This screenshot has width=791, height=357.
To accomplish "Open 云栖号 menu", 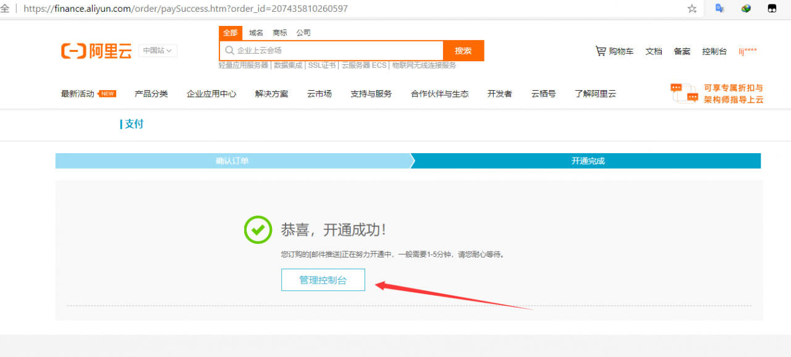I will coord(543,94).
